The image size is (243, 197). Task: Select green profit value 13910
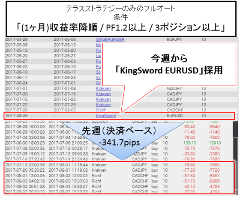click(x=215, y=143)
